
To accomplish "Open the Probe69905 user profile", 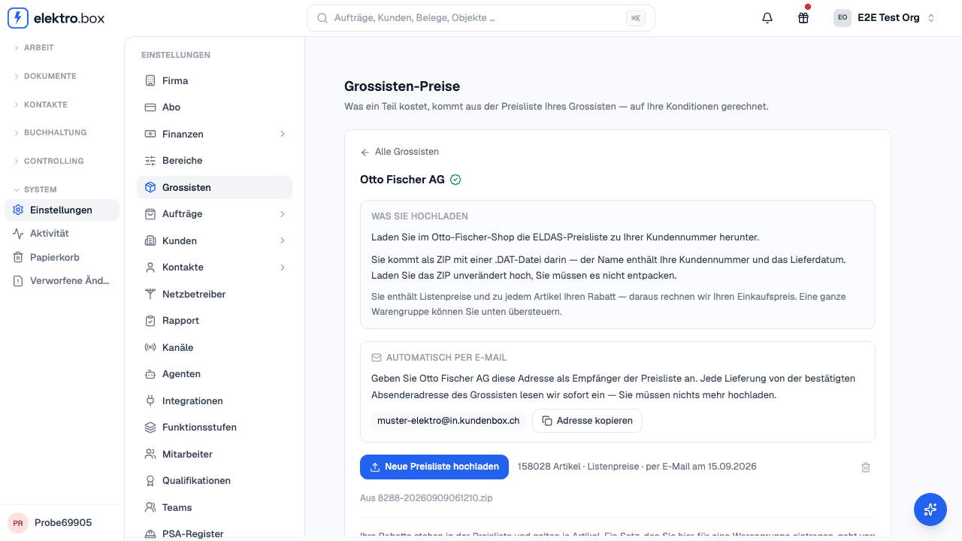I will click(x=62, y=522).
